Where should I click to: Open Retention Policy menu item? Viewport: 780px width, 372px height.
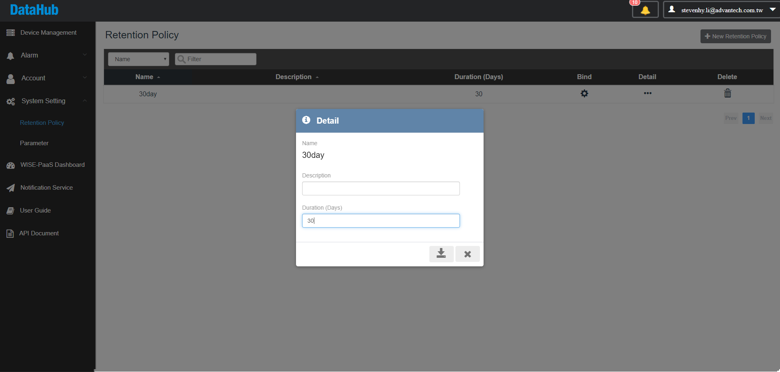point(42,123)
